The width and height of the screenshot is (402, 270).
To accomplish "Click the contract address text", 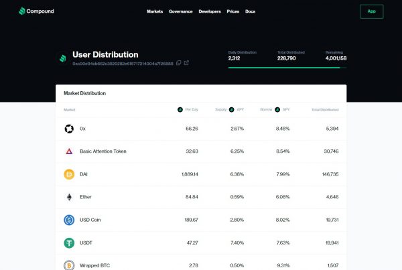I will click(123, 64).
